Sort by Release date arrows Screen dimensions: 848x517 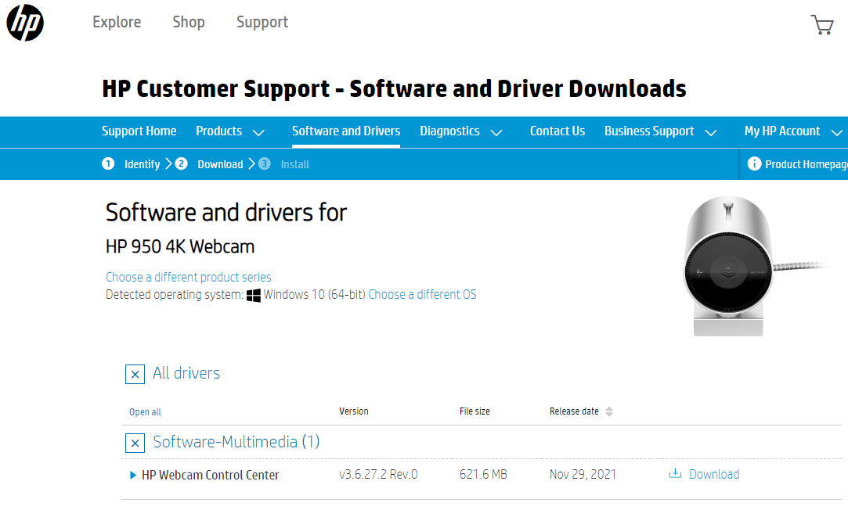(x=609, y=411)
